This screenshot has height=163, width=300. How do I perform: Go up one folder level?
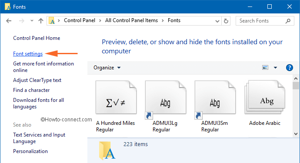click(41, 21)
